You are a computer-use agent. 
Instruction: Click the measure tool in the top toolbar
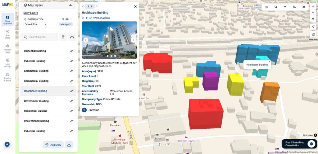294,7
